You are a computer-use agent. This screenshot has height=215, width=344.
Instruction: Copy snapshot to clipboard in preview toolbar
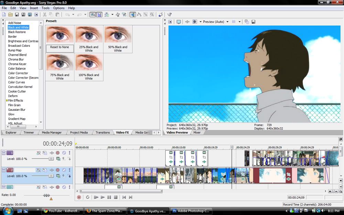247,22
